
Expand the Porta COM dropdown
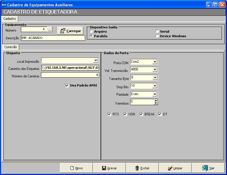point(155,62)
